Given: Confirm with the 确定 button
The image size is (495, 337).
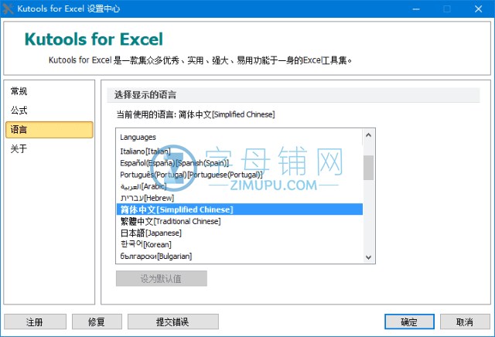Looking at the screenshot, I should pos(409,322).
